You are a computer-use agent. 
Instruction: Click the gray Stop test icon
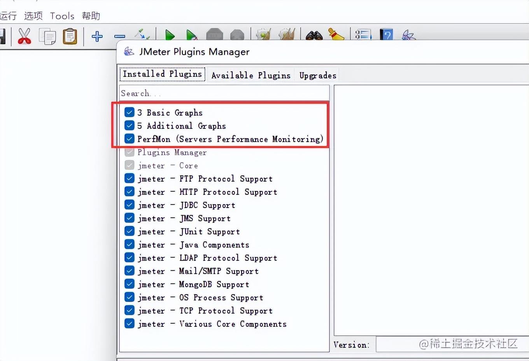point(214,34)
